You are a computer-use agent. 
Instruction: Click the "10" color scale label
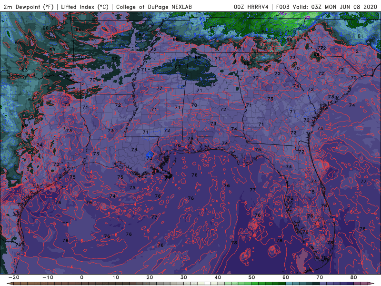[116, 277]
